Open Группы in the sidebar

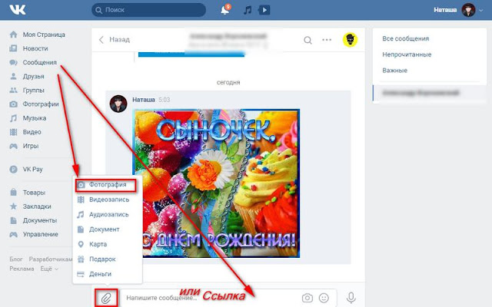click(33, 91)
